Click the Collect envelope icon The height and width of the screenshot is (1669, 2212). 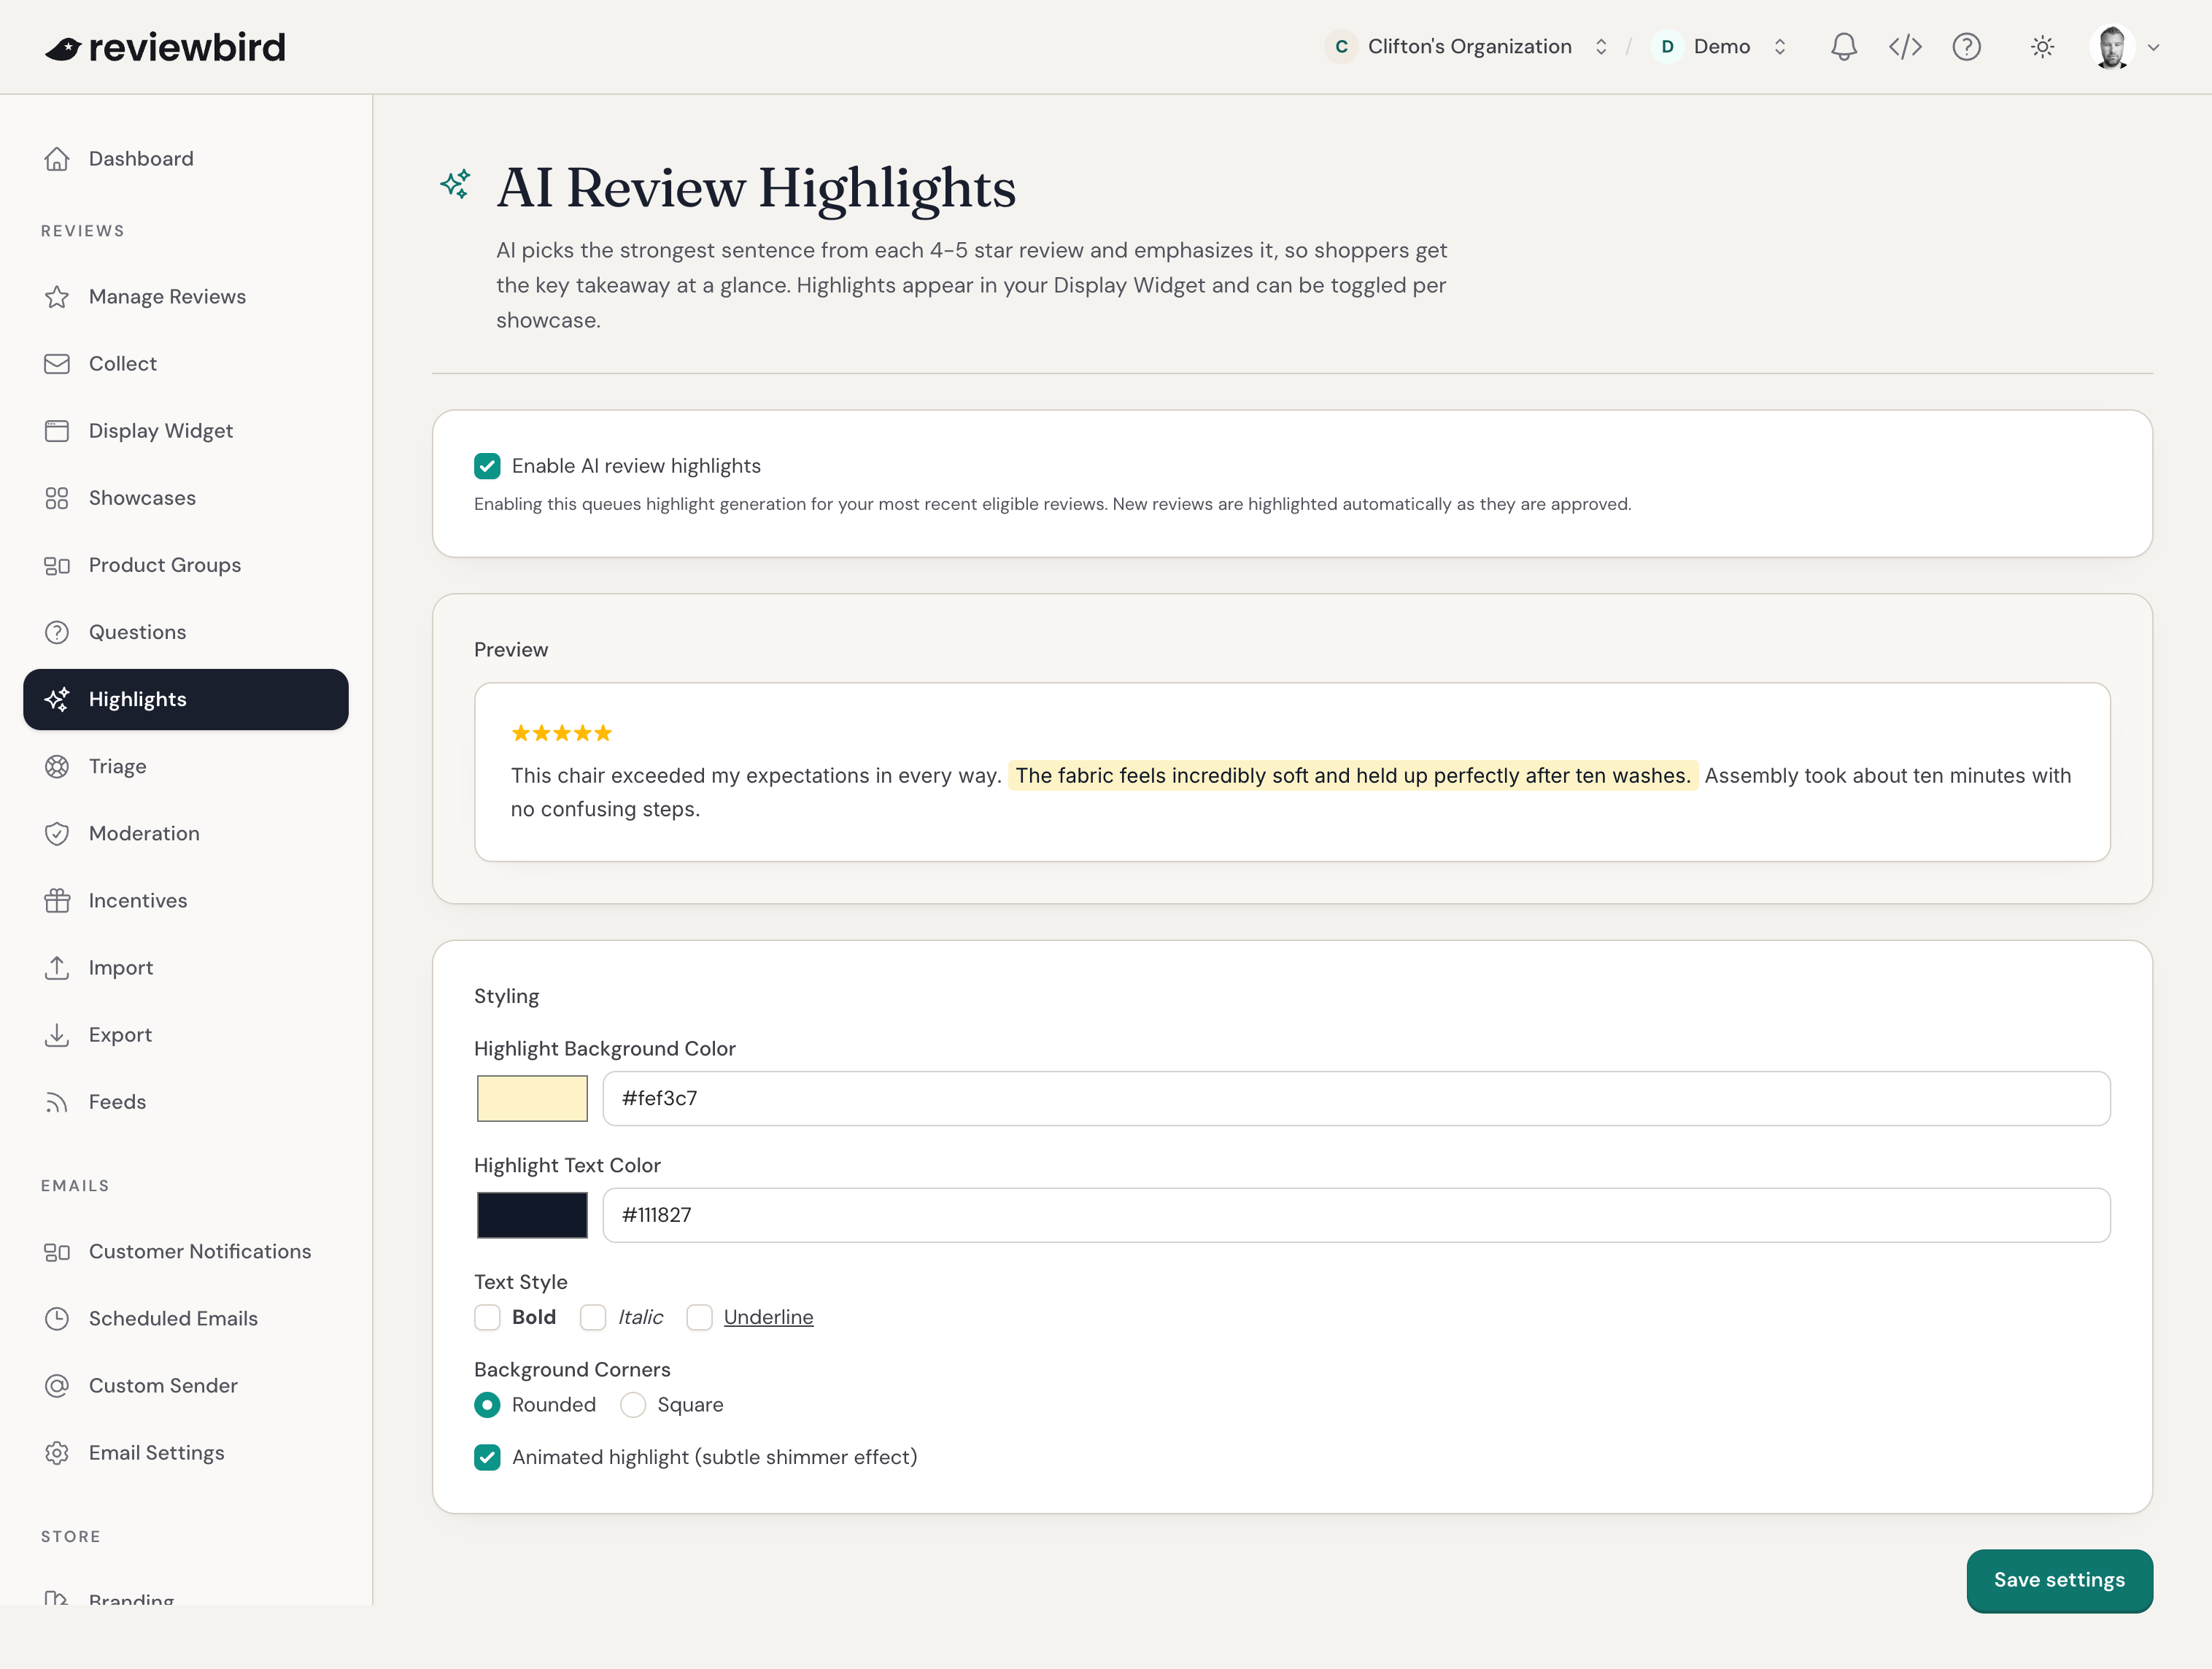pyautogui.click(x=57, y=364)
